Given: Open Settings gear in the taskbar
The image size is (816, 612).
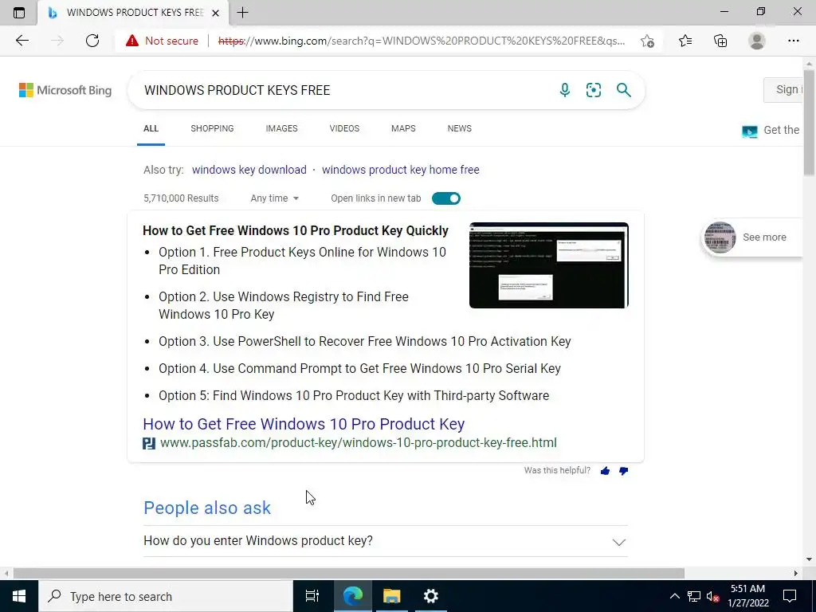Looking at the screenshot, I should (431, 596).
